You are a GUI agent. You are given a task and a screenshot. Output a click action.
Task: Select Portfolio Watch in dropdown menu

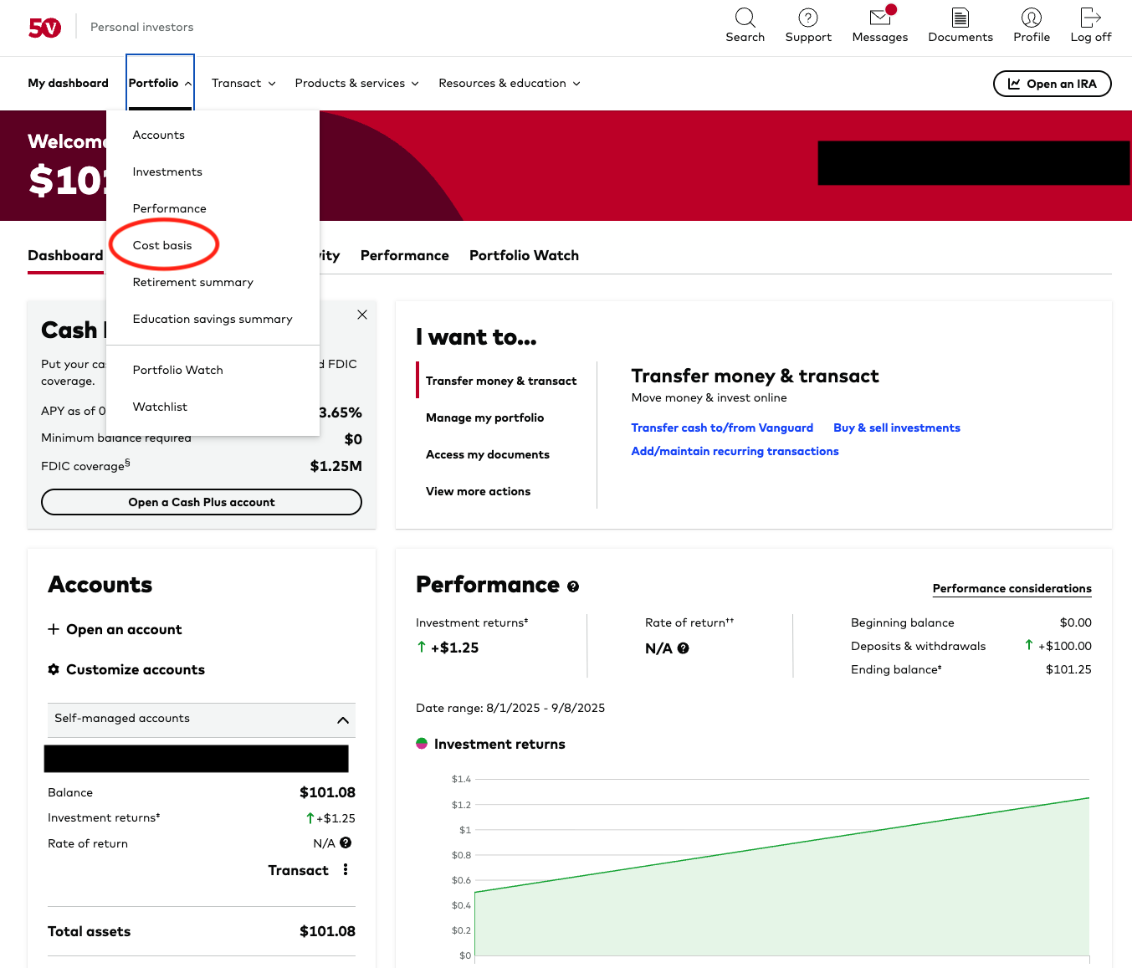tap(177, 370)
